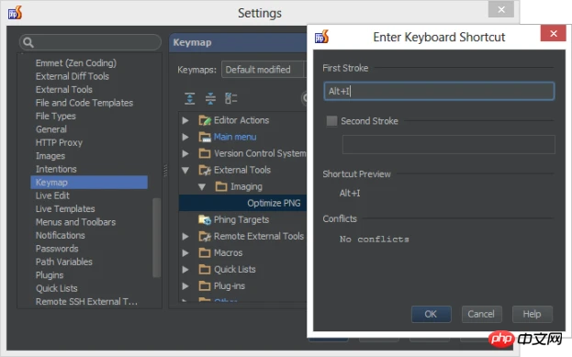Image resolution: width=572 pixels, height=357 pixels.
Task: Open Emmet (Zen Coding) settings page
Action: coord(76,63)
